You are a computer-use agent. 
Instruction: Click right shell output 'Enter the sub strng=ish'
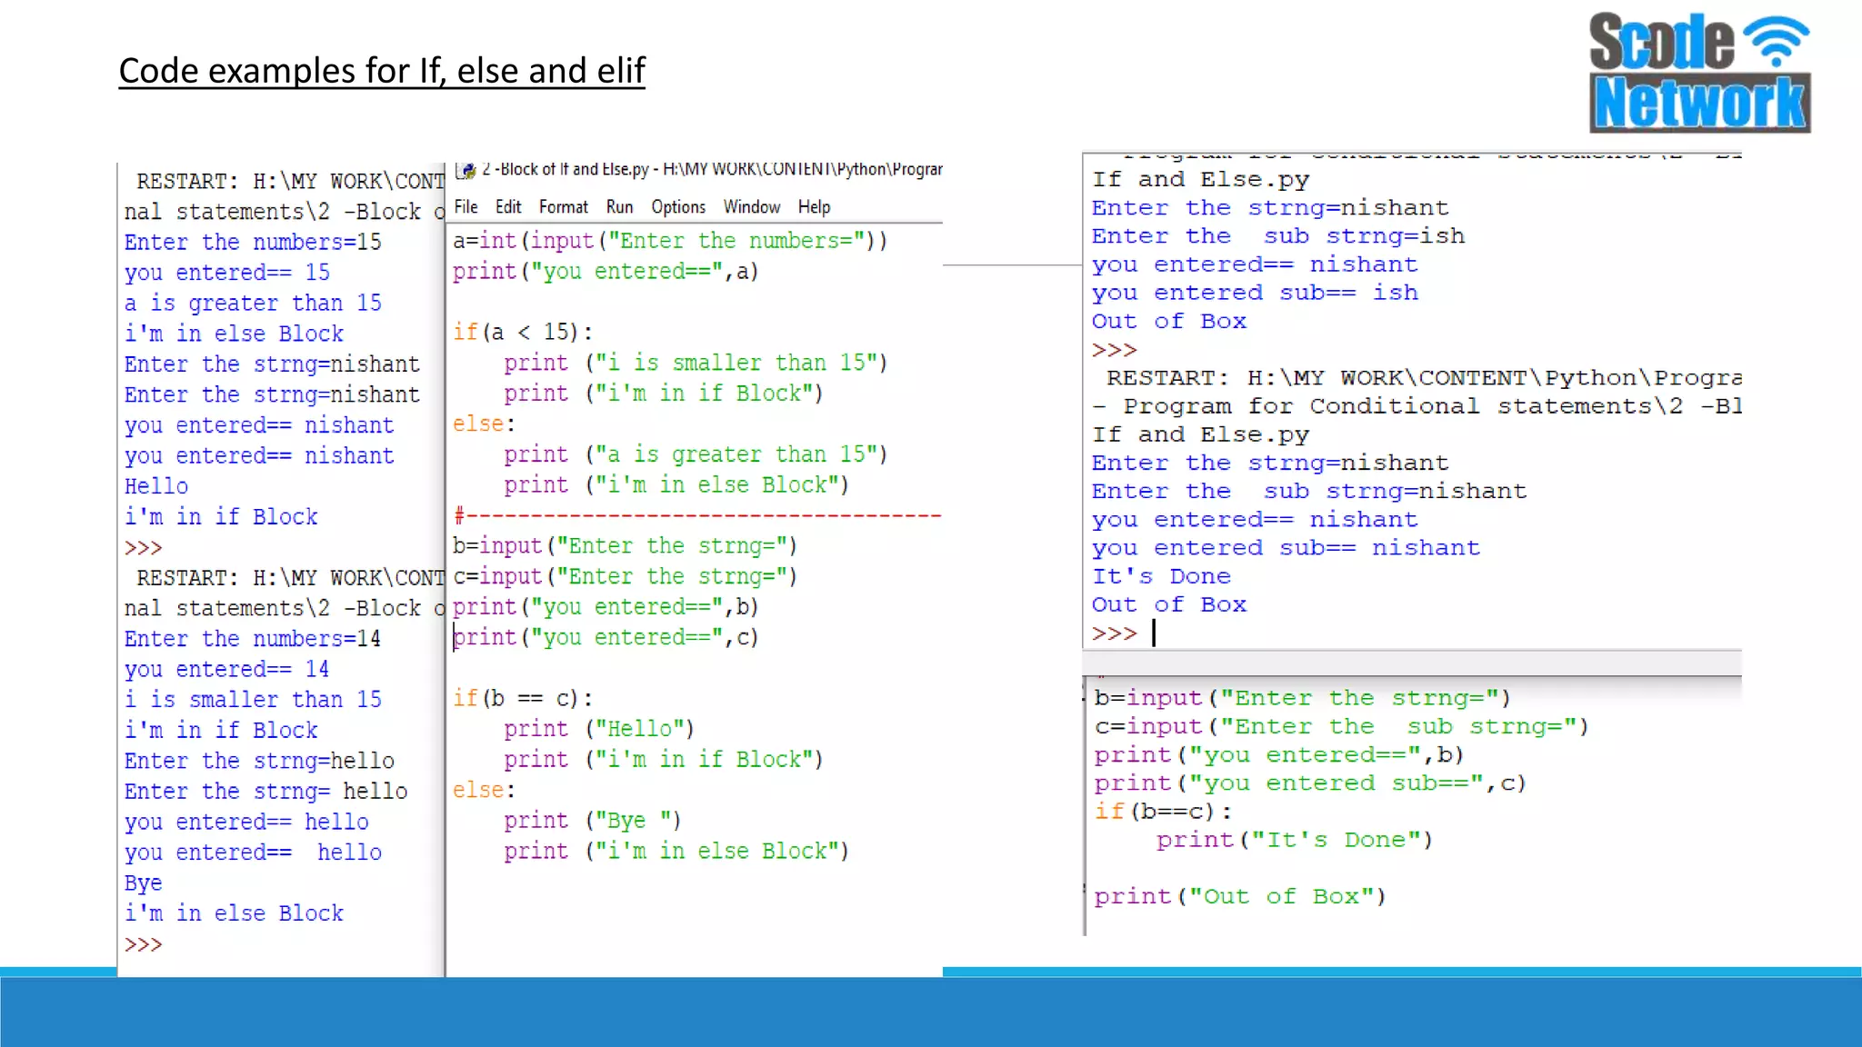click(1278, 236)
